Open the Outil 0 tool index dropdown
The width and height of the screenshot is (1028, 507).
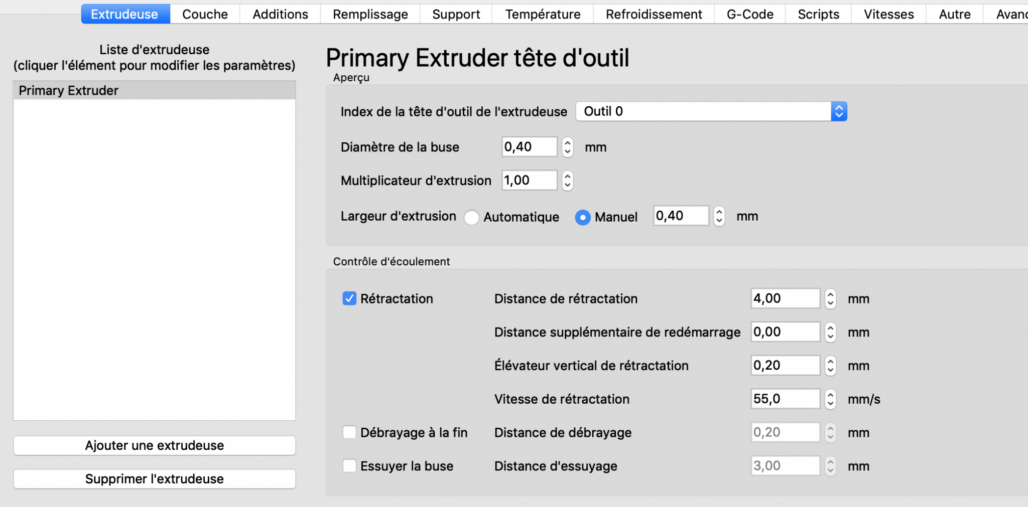click(711, 111)
